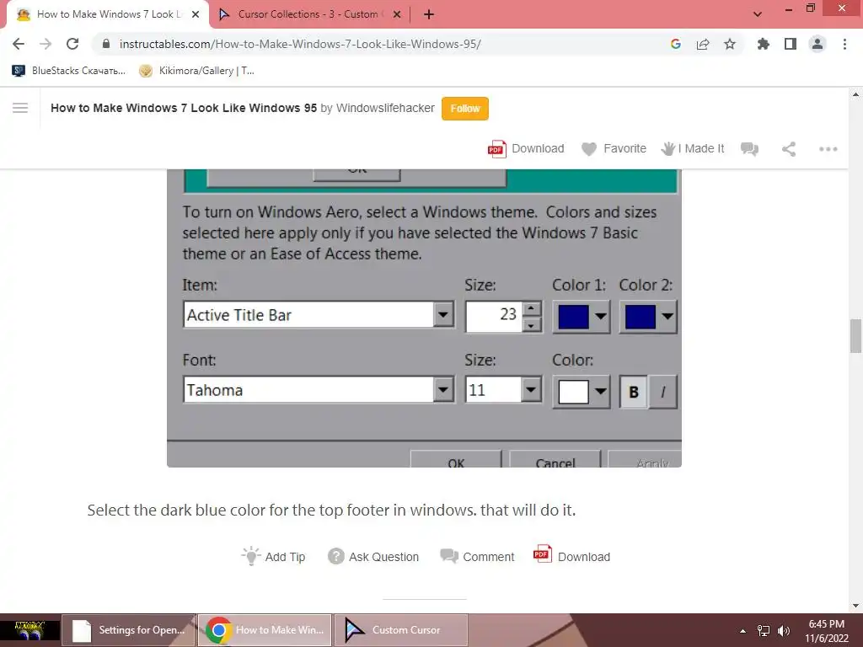The image size is (863, 647).
Task: Open a new browser tab
Action: coord(429,14)
